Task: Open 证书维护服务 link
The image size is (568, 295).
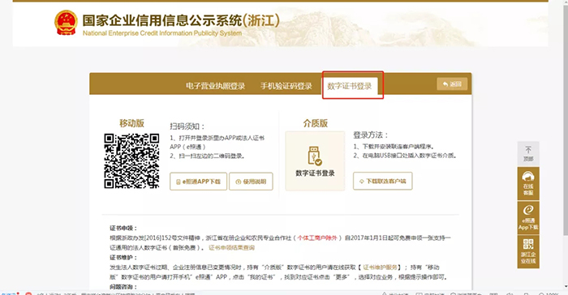Action: point(381,267)
